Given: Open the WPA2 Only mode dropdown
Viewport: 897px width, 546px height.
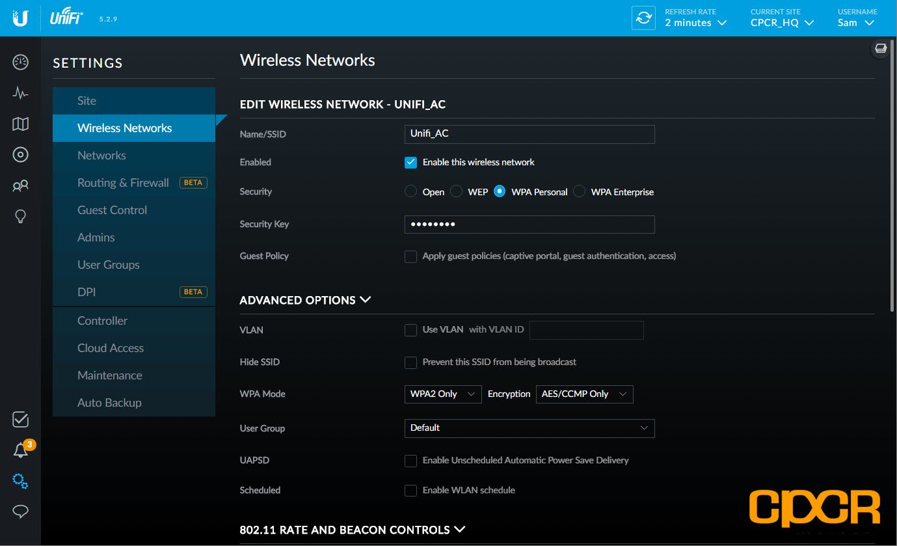Looking at the screenshot, I should tap(443, 394).
